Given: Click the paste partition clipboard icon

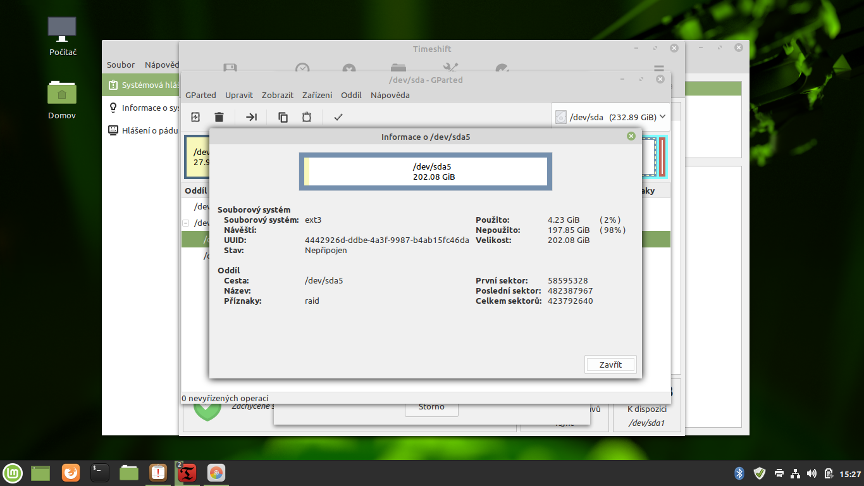Looking at the screenshot, I should coord(307,117).
